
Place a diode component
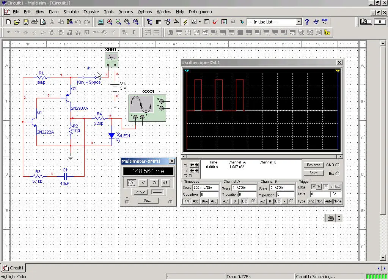click(26, 32)
